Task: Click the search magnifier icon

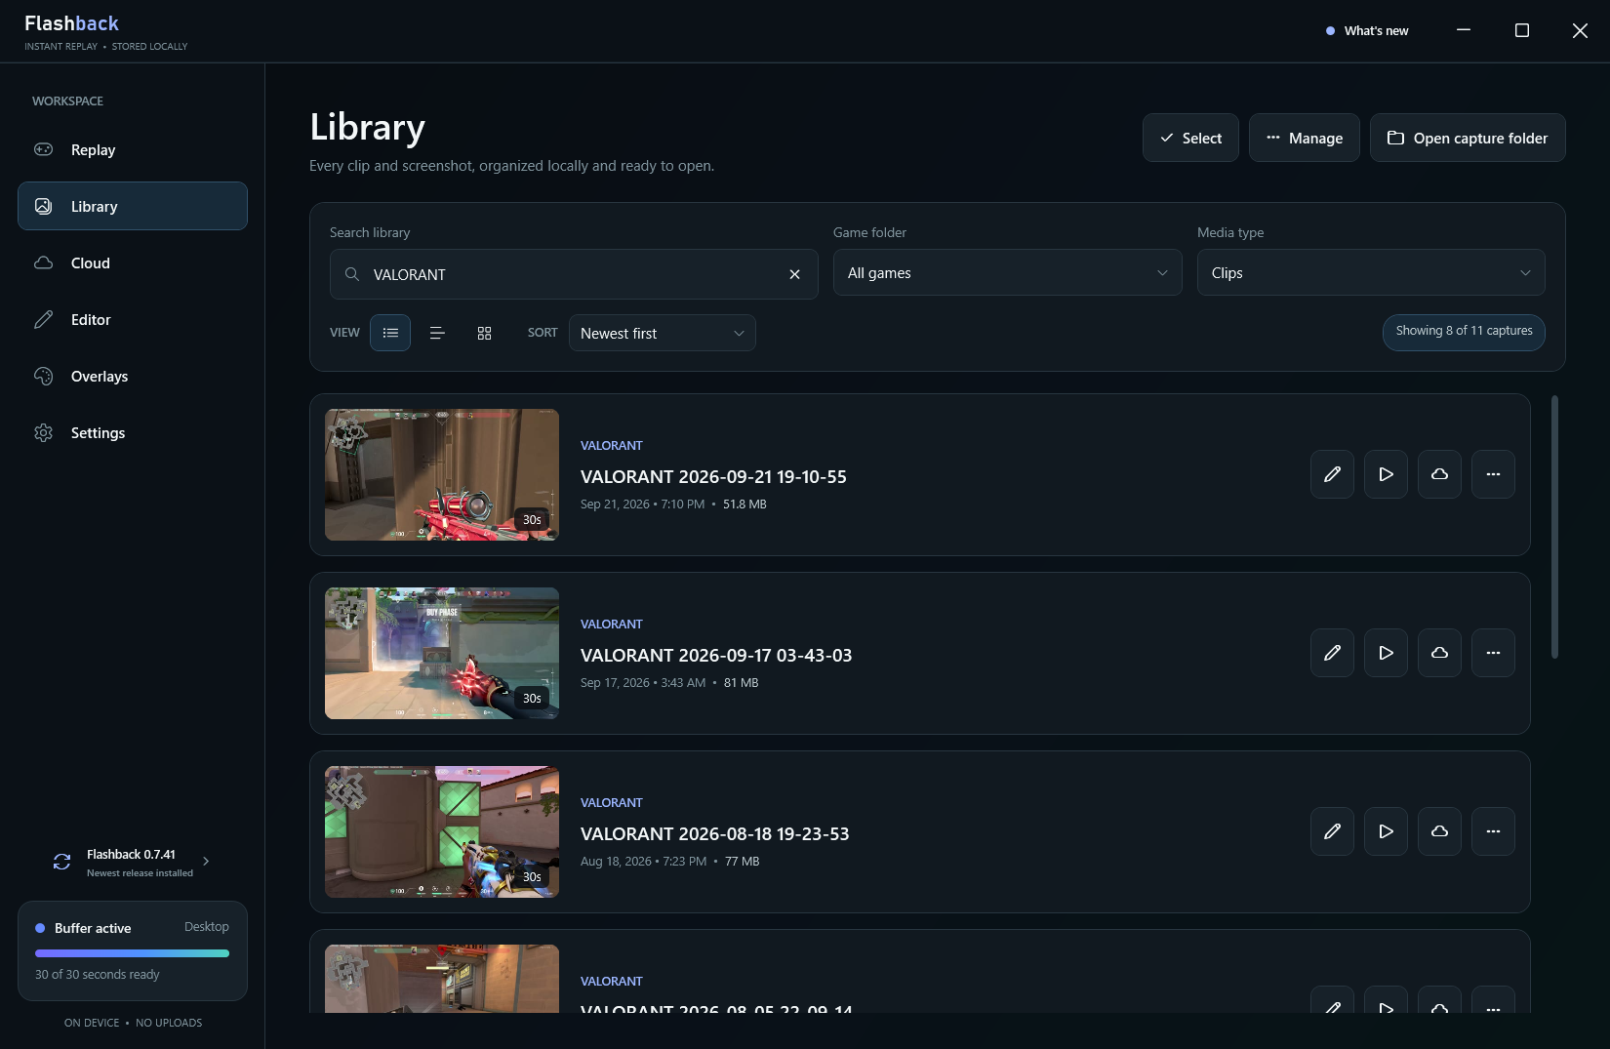Action: [352, 275]
